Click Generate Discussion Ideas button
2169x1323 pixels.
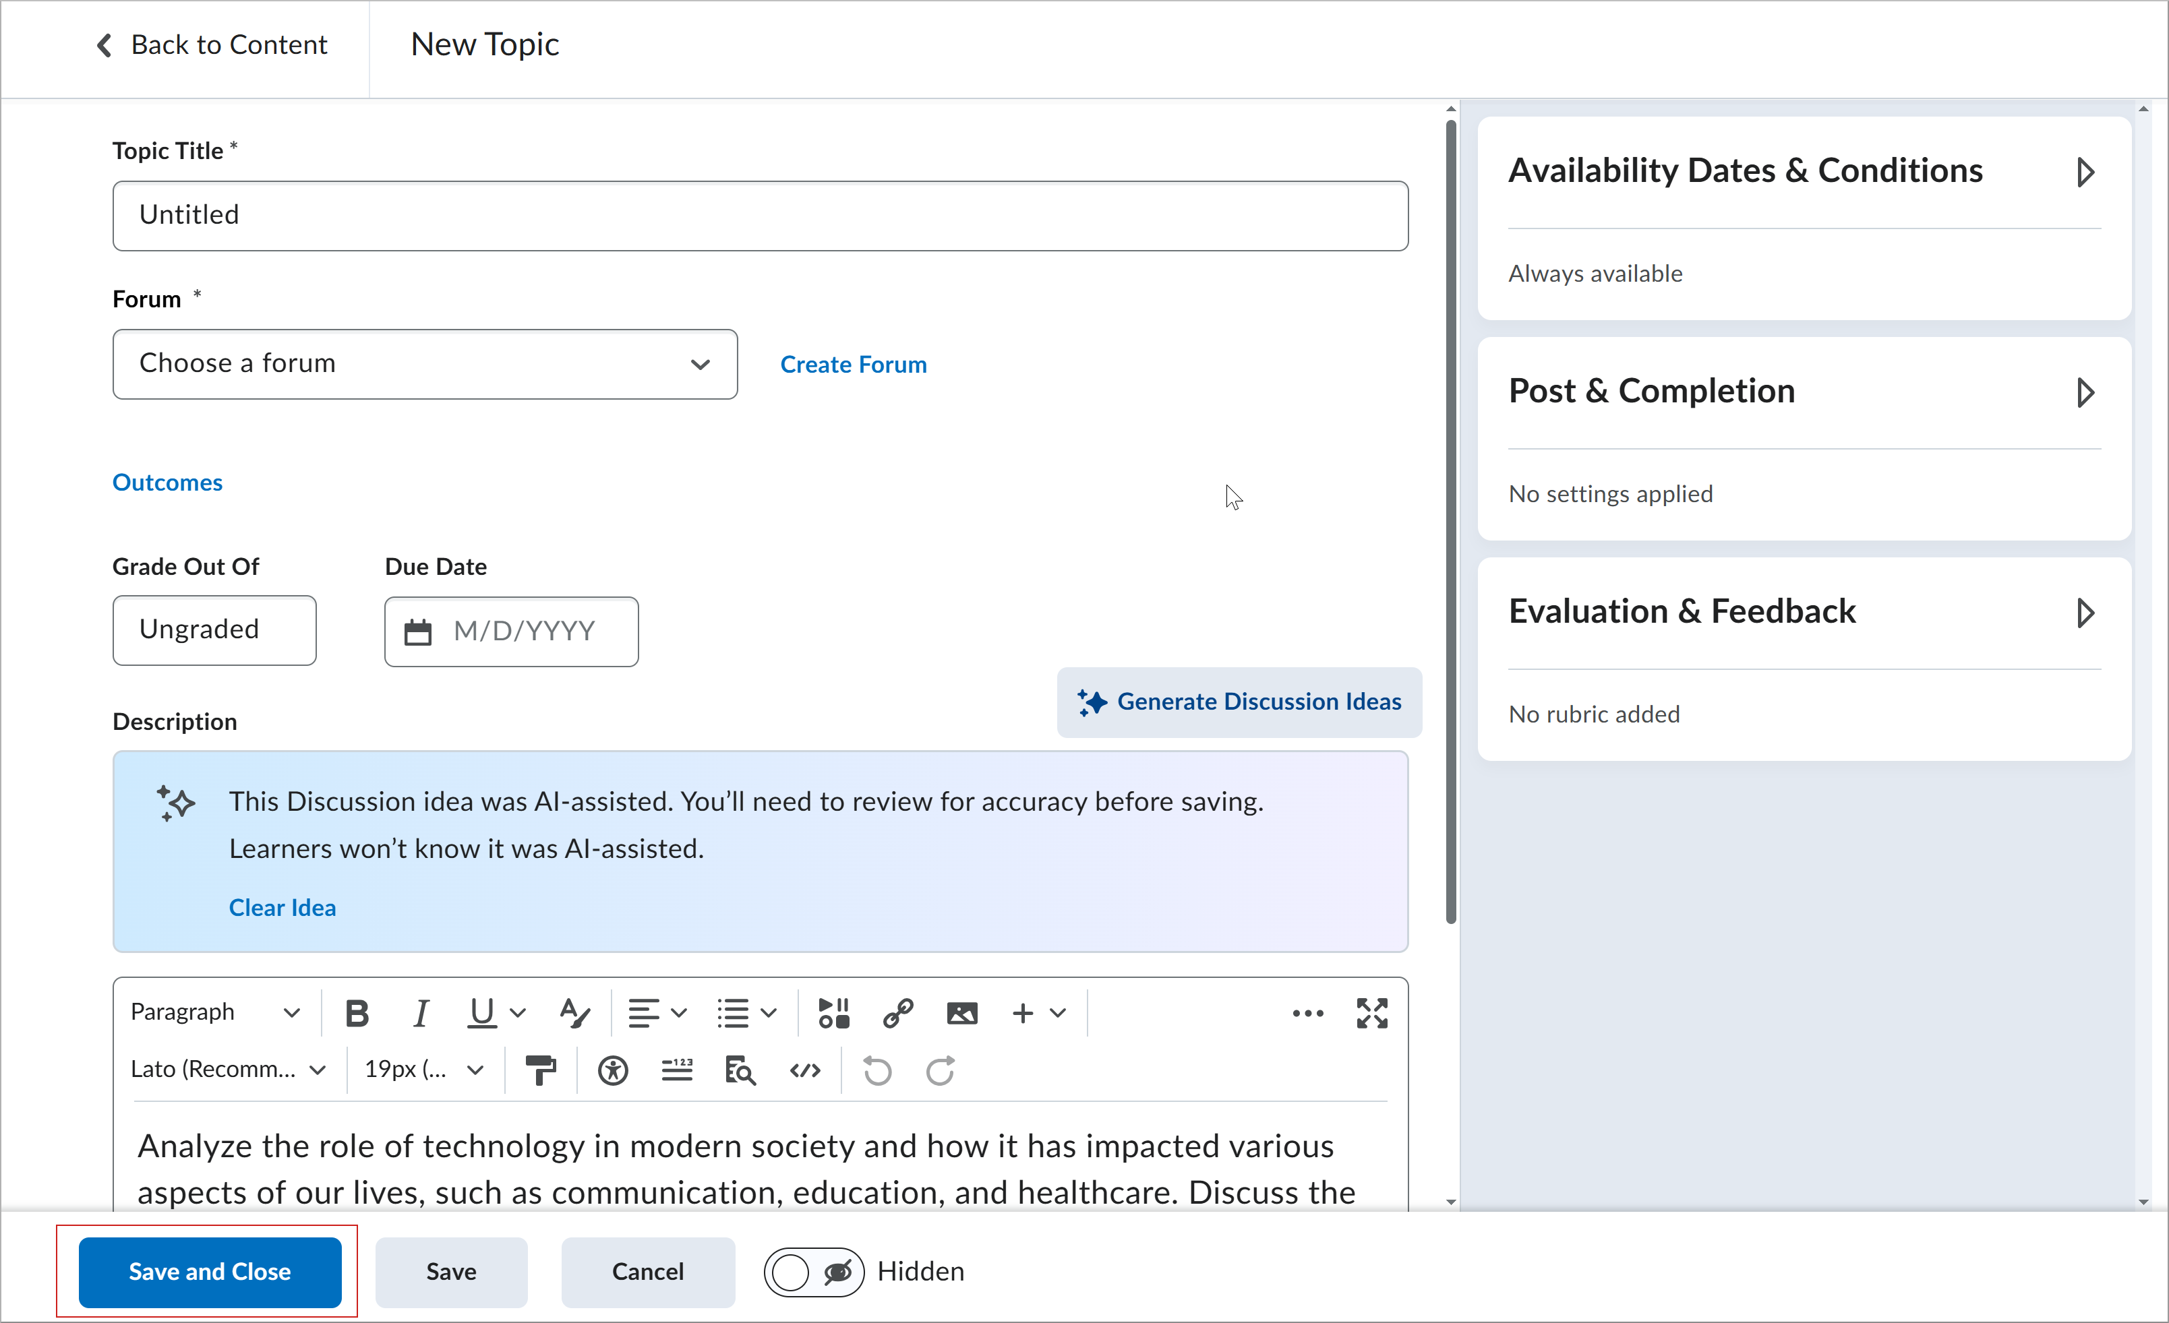(1239, 702)
